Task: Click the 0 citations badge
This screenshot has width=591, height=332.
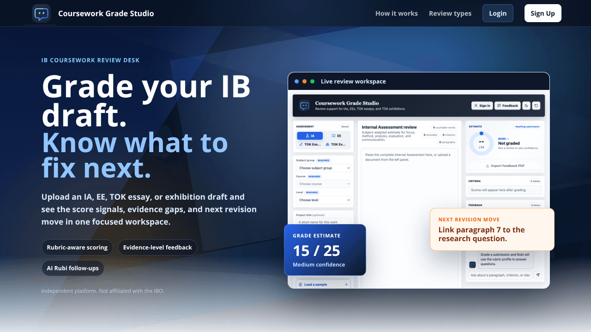Action: [x=449, y=135]
